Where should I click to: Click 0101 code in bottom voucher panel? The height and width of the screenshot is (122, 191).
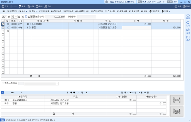(7, 103)
